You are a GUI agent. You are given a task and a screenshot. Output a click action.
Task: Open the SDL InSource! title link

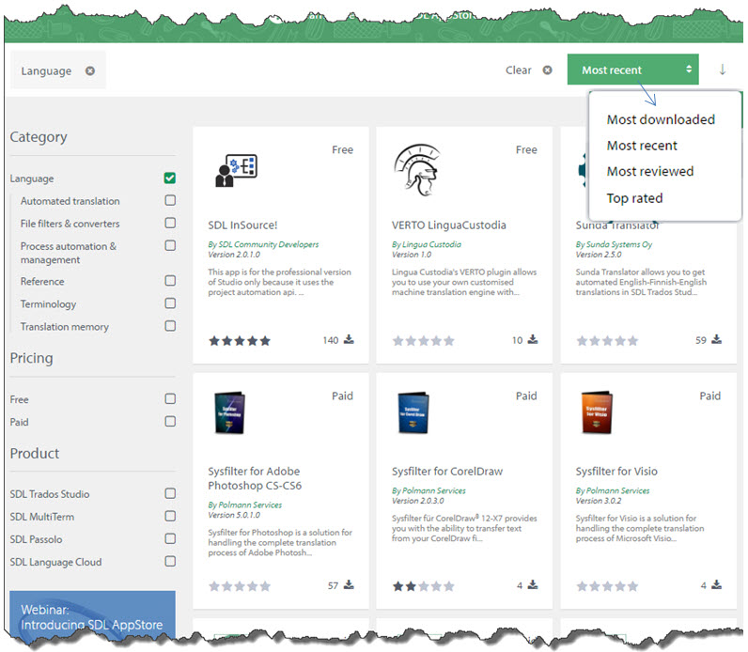pyautogui.click(x=242, y=225)
